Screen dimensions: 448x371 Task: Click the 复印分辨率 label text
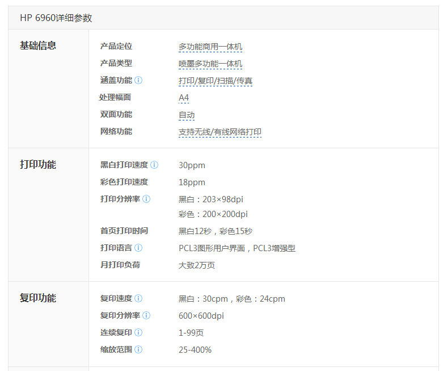click(x=120, y=315)
